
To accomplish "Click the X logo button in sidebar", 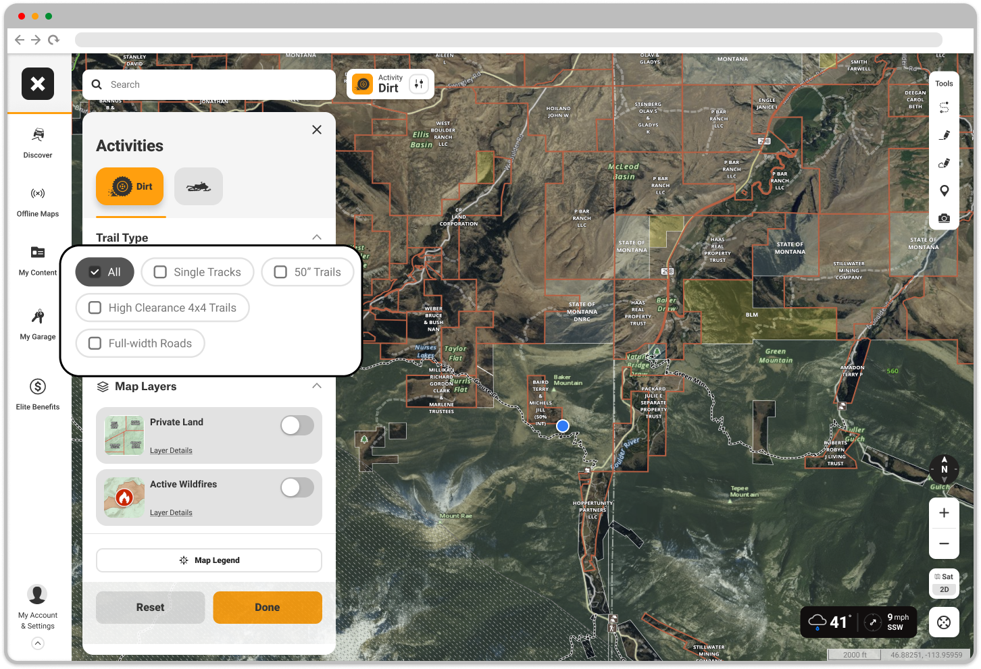I will click(38, 84).
